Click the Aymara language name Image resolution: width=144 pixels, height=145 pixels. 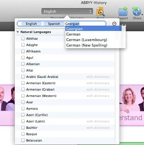tap(32, 109)
